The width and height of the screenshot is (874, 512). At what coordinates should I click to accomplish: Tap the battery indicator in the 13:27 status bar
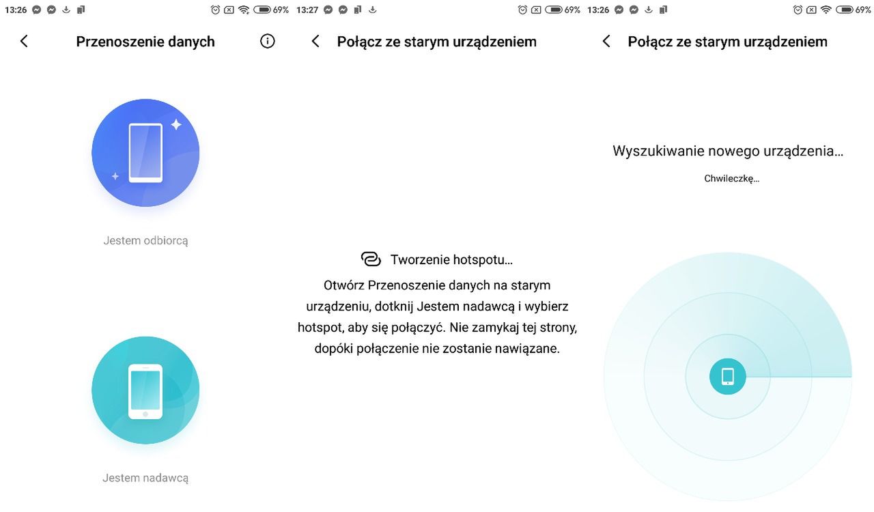tap(554, 10)
